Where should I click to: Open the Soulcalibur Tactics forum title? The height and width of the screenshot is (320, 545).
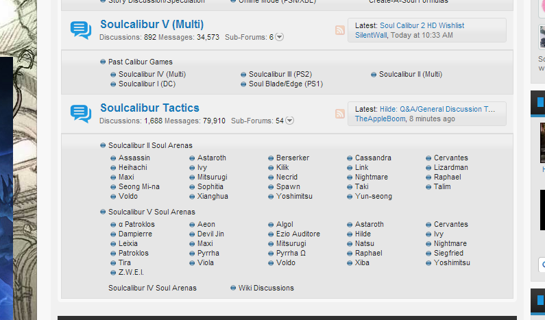[x=149, y=108]
